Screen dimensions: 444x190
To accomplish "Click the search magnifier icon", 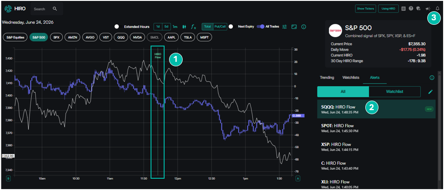I will [55, 9].
